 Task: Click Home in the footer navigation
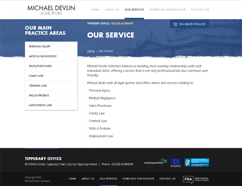pos(72,178)
